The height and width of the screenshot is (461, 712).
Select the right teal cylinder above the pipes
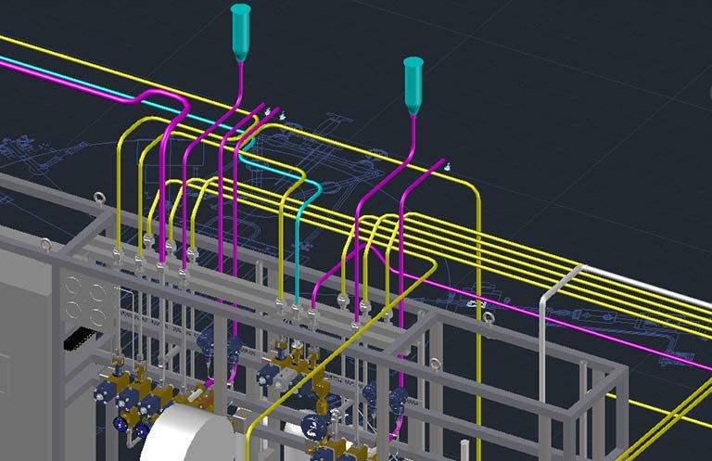tap(413, 85)
